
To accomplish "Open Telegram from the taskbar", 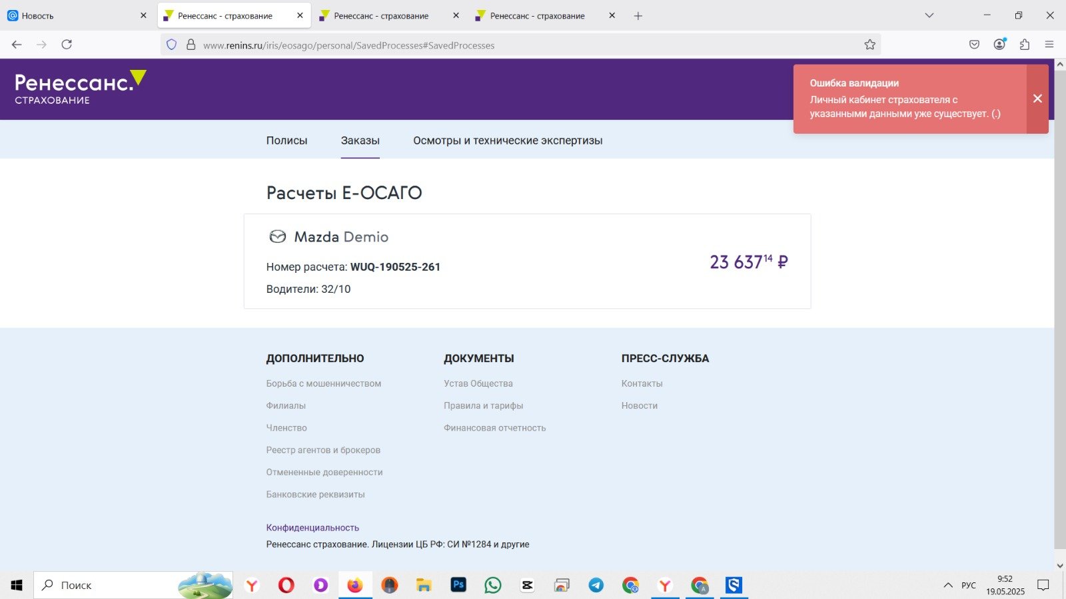I will (x=596, y=585).
